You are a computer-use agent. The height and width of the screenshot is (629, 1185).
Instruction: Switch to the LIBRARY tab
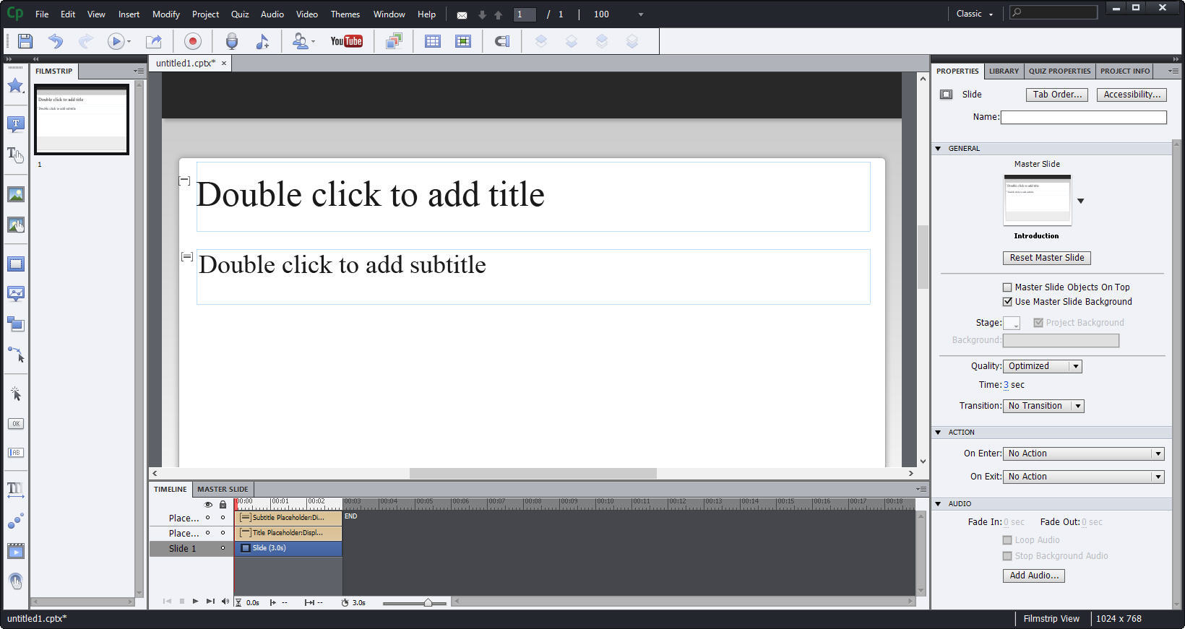[1004, 71]
